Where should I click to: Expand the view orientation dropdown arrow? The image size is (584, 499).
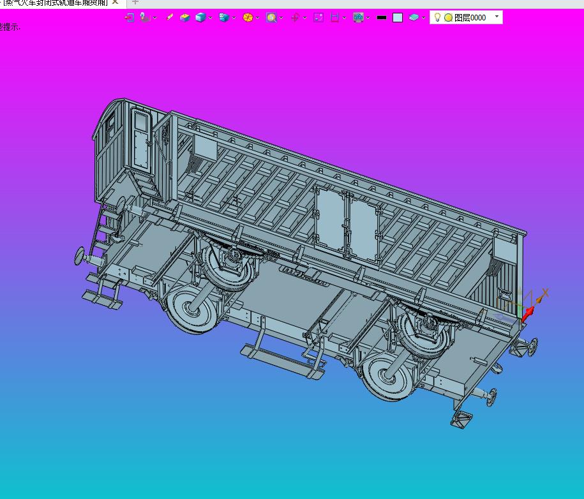tap(234, 18)
